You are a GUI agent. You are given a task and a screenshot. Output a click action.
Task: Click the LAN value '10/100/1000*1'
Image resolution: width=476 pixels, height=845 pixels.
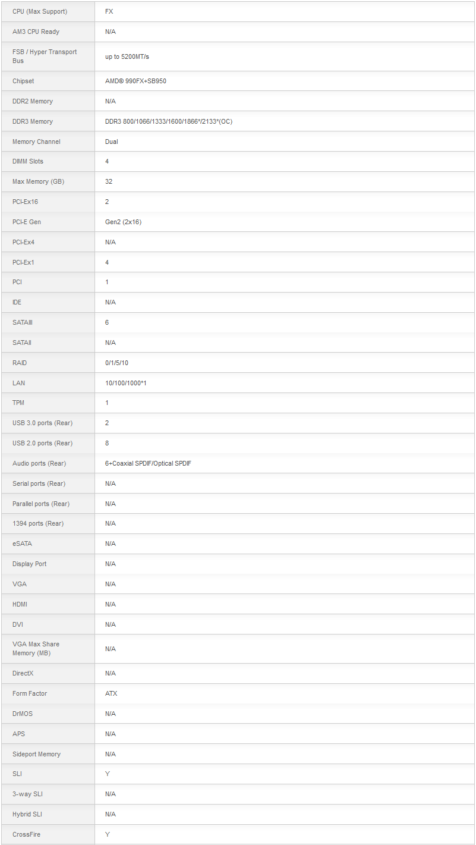[x=125, y=383]
